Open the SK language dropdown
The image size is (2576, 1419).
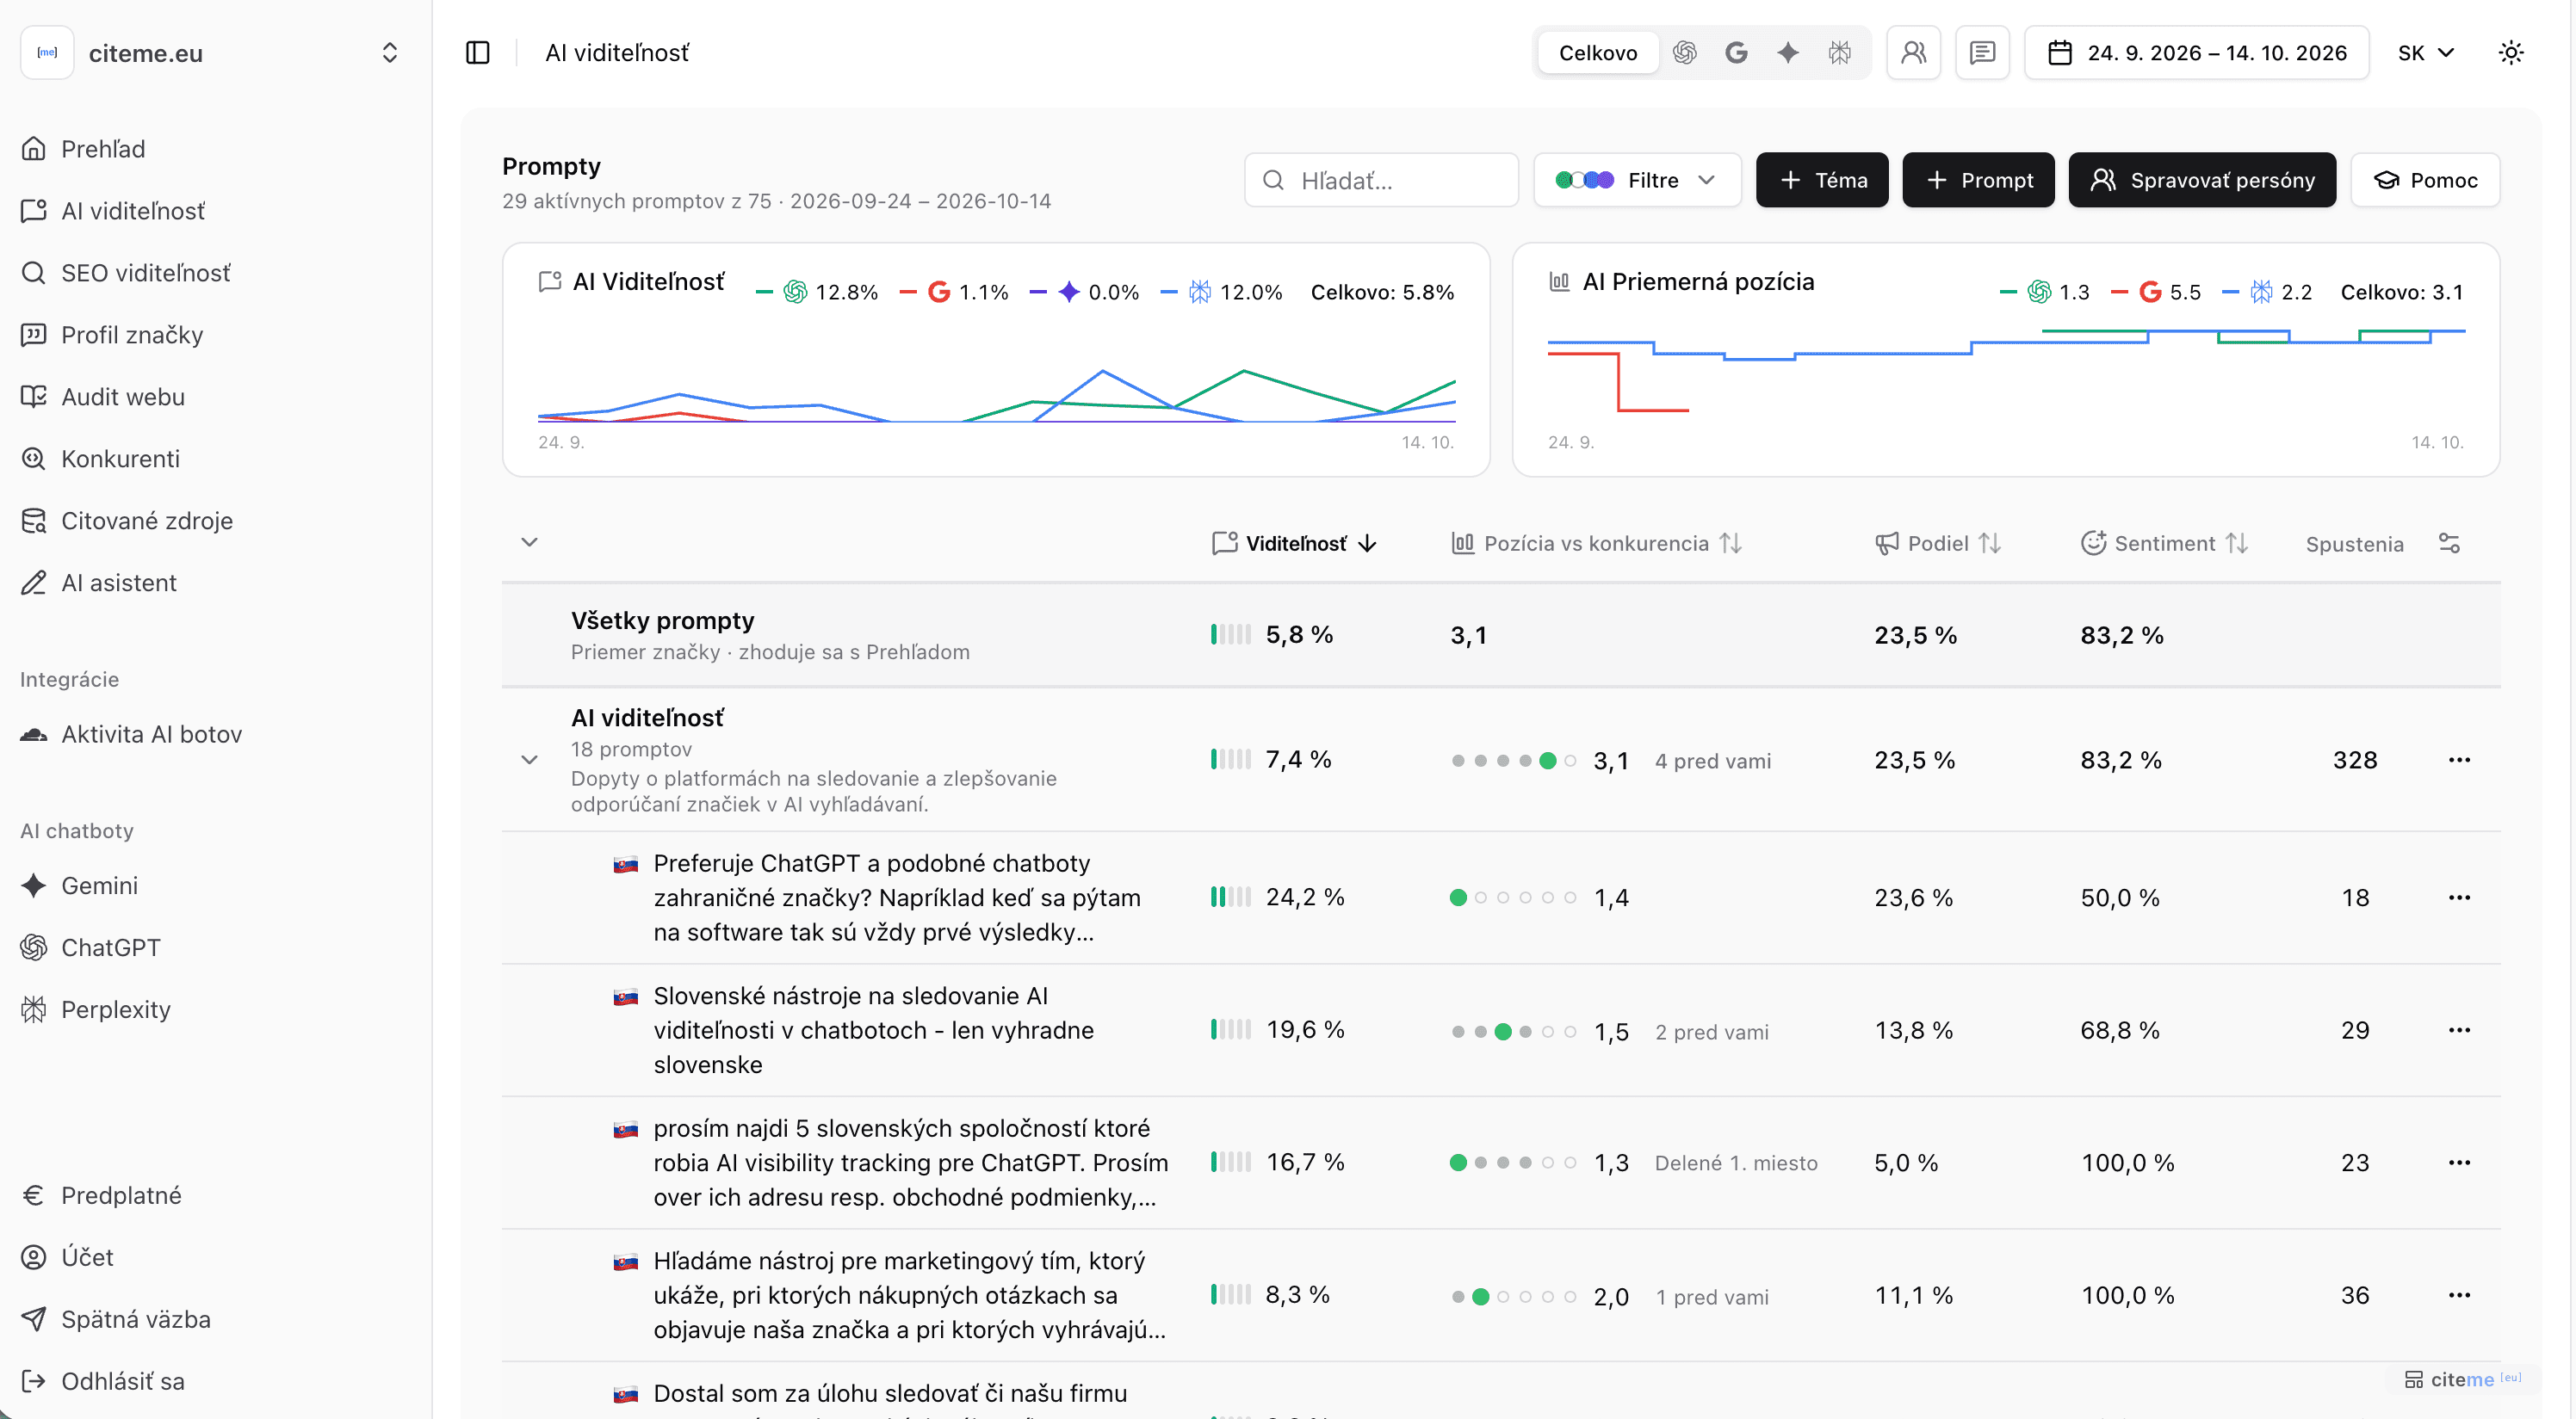pos(2426,52)
